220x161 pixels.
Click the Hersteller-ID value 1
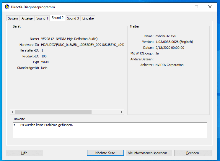pyautogui.click(x=42, y=50)
